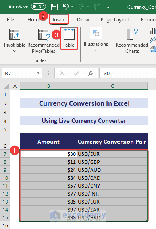Switch to the Home tab

click(34, 19)
